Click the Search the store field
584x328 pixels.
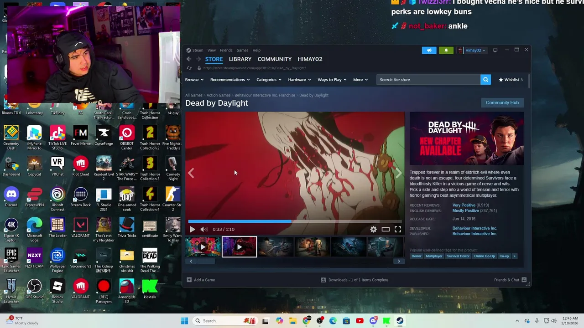428,80
